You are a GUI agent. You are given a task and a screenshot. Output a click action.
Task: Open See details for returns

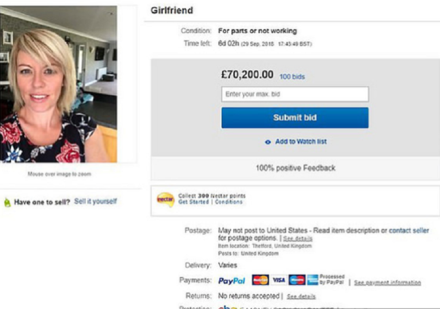pyautogui.click(x=301, y=297)
